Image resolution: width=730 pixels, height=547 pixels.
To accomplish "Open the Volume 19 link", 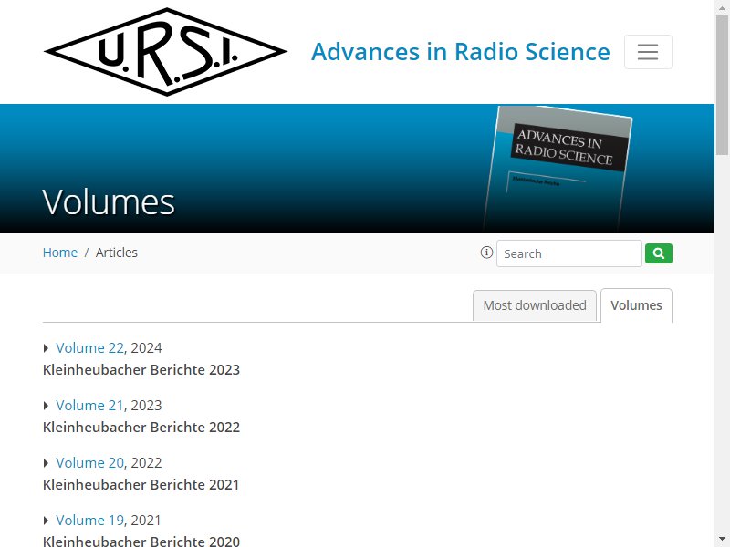I will coord(89,520).
